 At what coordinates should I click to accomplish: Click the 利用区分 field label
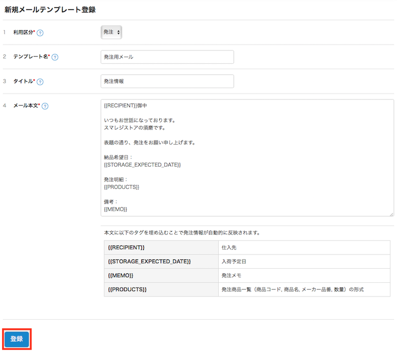(23, 33)
